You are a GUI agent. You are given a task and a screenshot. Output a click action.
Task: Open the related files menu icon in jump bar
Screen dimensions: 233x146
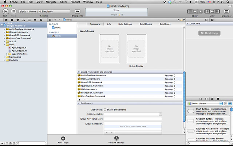coord(50,20)
